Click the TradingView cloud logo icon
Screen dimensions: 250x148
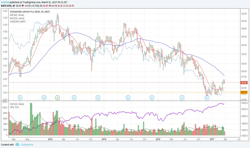(x=17, y=145)
